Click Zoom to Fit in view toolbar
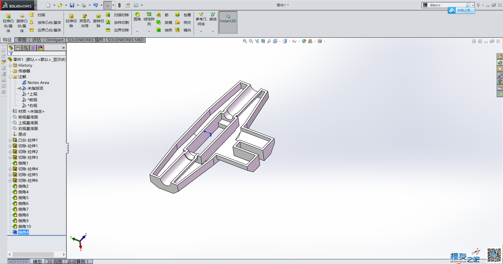 [x=245, y=41]
